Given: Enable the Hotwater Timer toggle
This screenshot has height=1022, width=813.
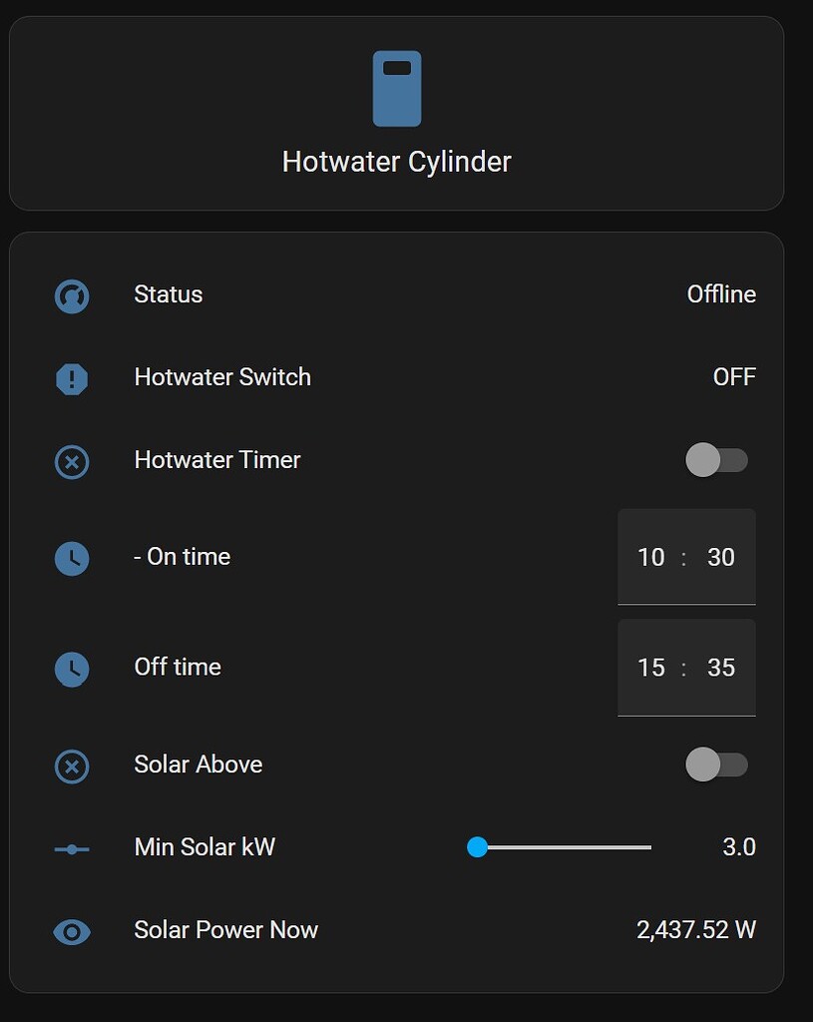Looking at the screenshot, I should point(717,460).
